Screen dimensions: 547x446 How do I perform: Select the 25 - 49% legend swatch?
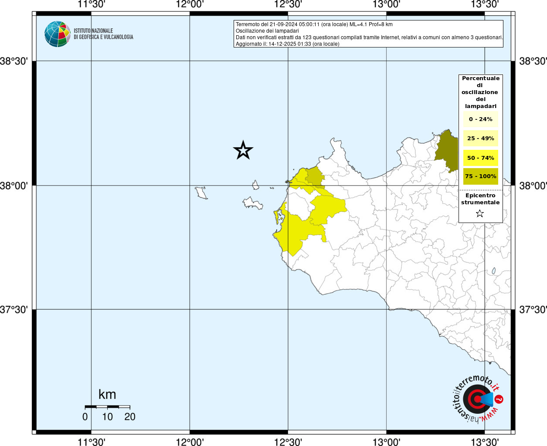pyautogui.click(x=481, y=139)
